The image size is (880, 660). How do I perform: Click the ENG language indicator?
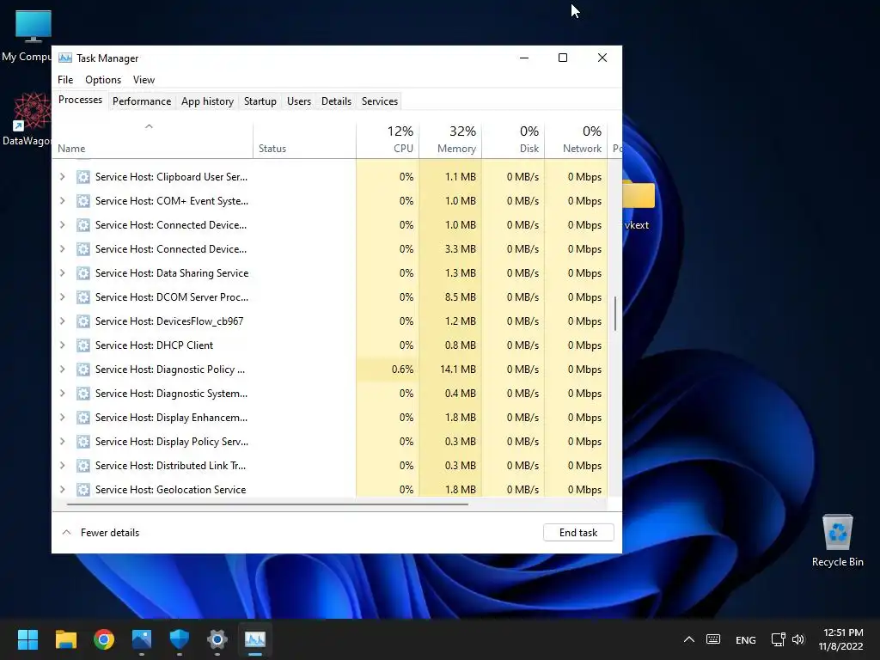745,639
